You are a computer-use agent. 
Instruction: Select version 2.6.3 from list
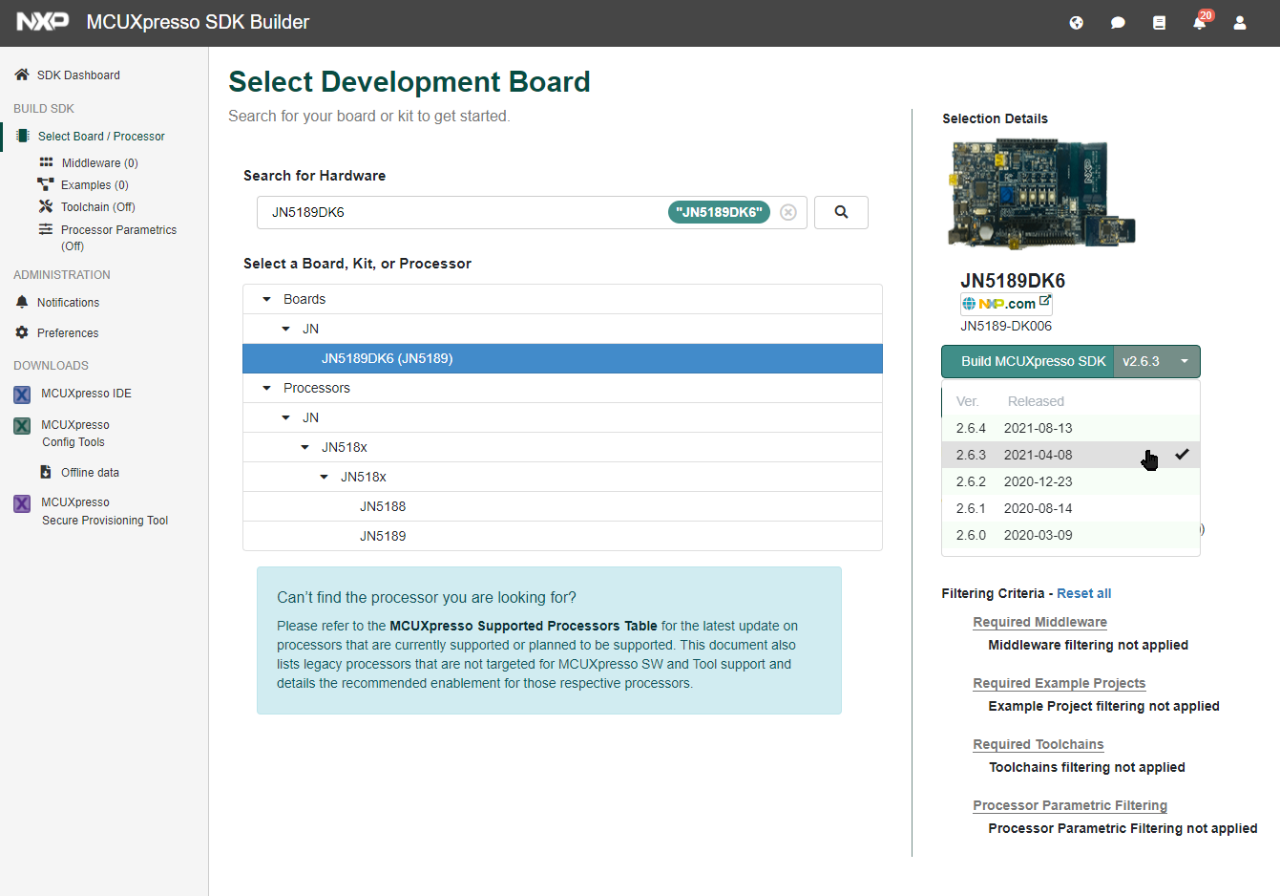(1070, 455)
